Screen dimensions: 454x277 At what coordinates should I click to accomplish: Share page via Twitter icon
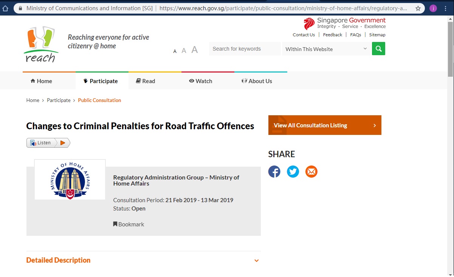(293, 172)
